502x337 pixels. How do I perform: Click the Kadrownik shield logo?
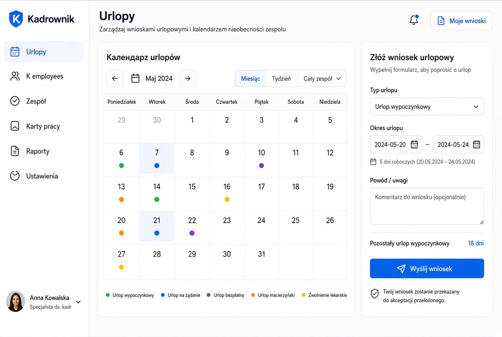(15, 18)
